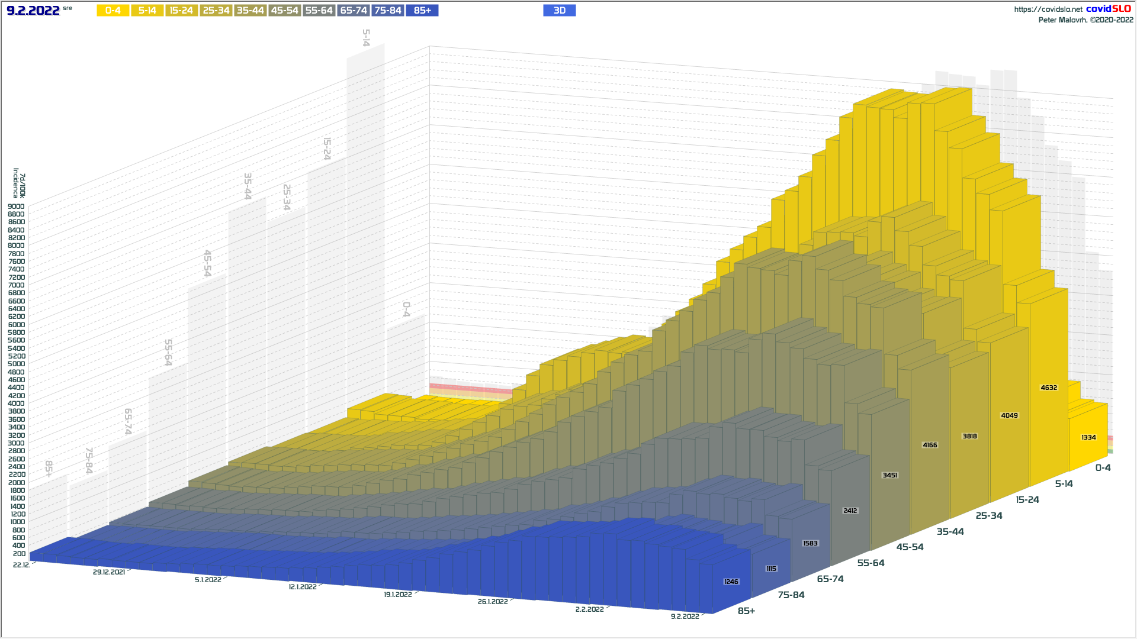Select the 85+ axis label at bottom
This screenshot has height=639, width=1137.
746,611
